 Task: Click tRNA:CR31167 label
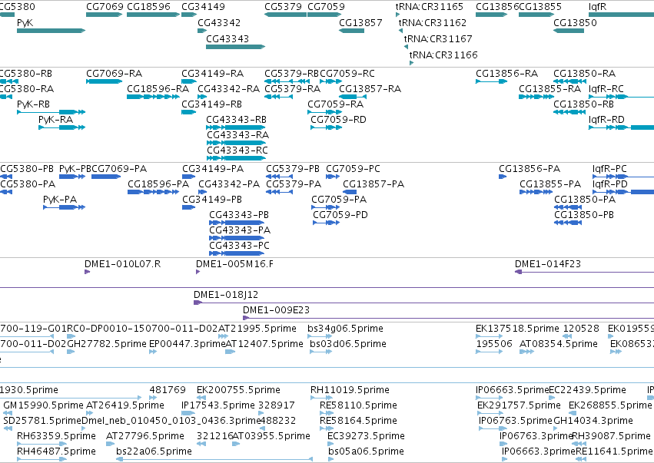point(438,38)
